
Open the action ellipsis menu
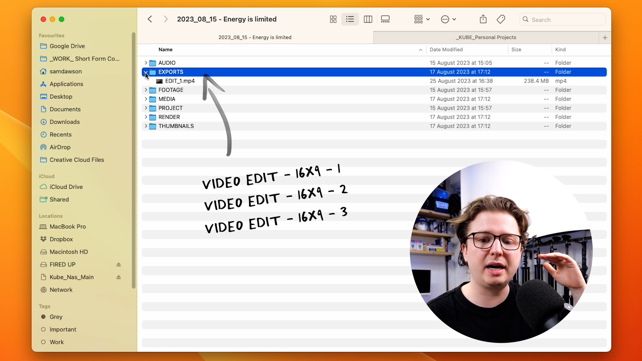click(448, 19)
